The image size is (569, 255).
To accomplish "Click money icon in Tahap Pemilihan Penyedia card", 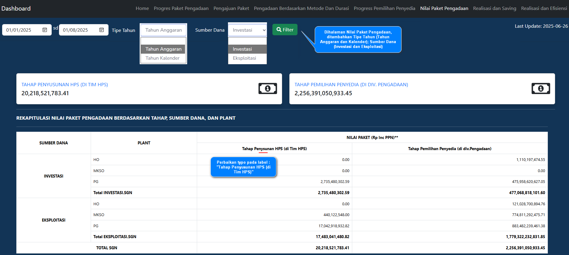I will coord(541,89).
